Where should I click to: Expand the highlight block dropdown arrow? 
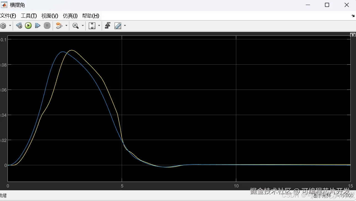coord(67,26)
